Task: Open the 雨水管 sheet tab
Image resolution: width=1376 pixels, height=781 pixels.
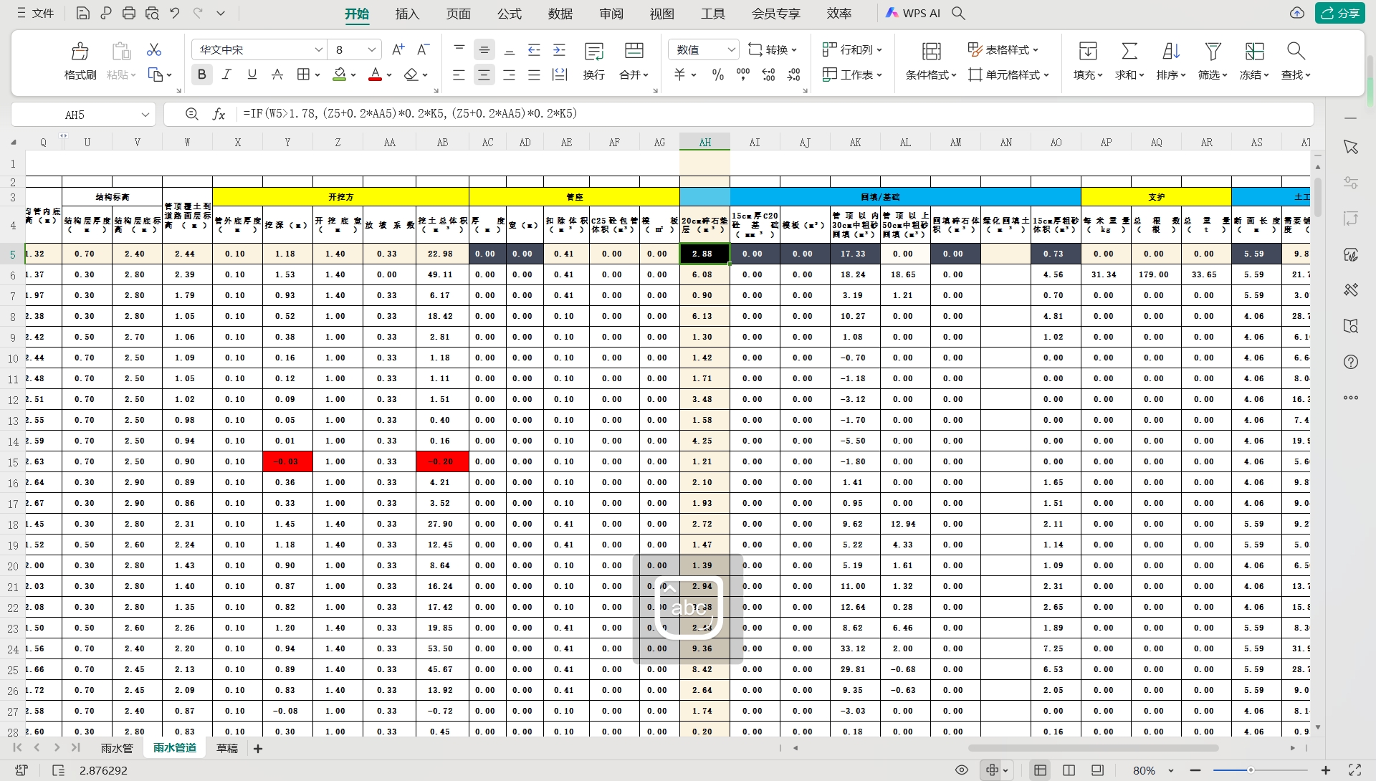Action: pos(117,748)
